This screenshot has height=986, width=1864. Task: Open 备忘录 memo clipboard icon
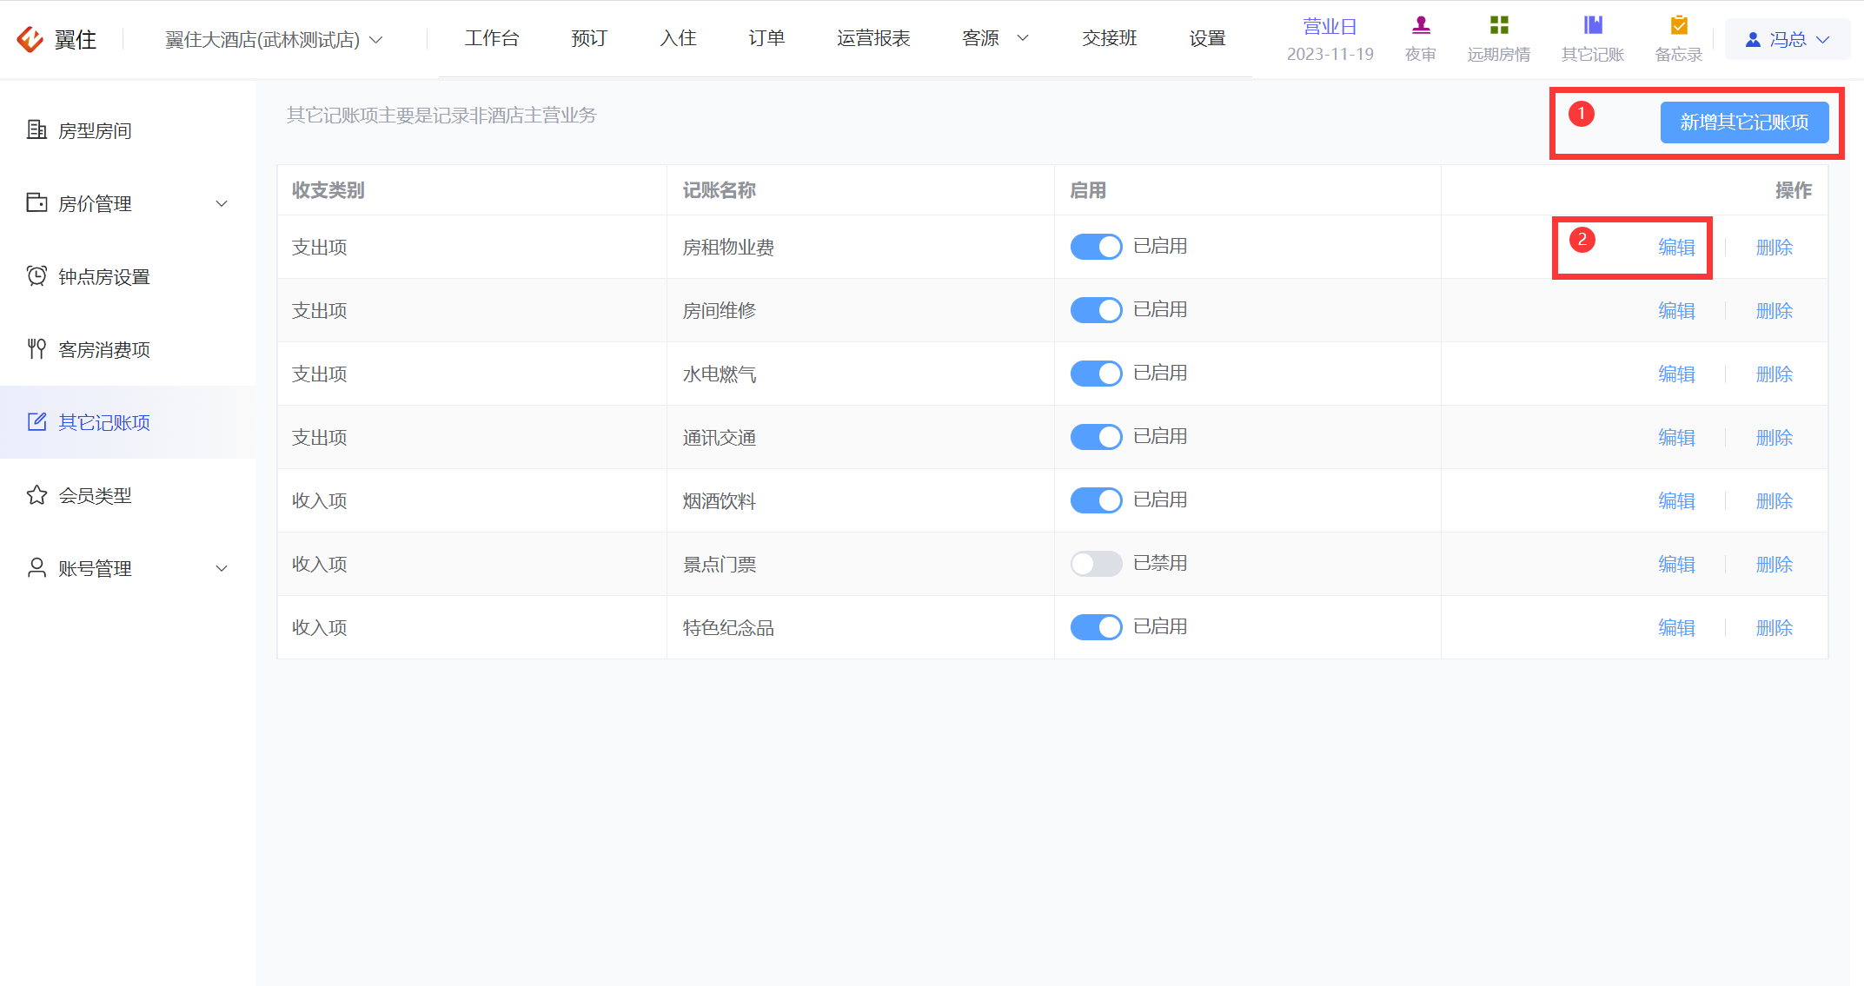[1679, 25]
